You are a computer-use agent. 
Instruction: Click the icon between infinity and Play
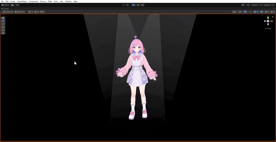(127, 5)
